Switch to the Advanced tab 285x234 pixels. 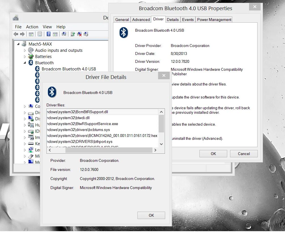[x=141, y=20]
